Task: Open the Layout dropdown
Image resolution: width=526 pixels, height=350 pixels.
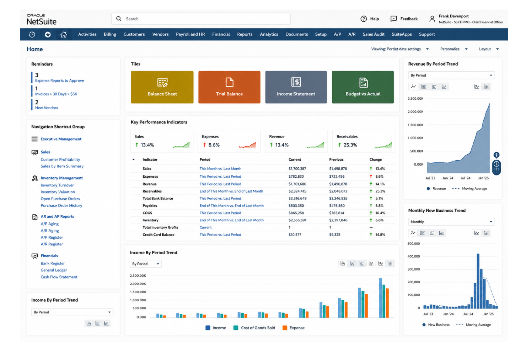Action: tap(489, 49)
